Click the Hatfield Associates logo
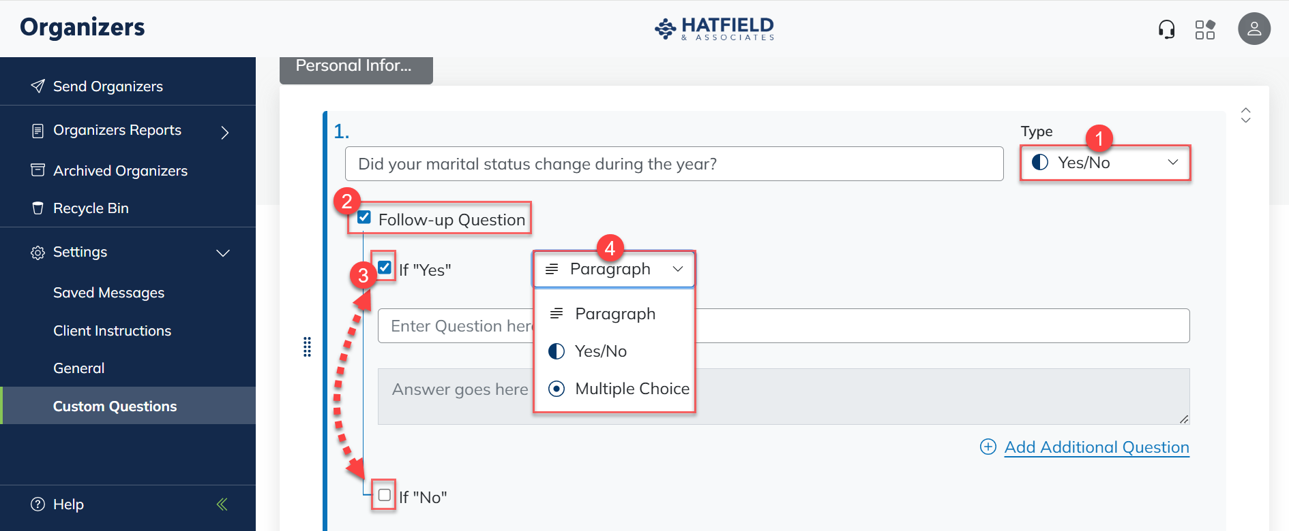The width and height of the screenshot is (1289, 531). click(x=714, y=29)
